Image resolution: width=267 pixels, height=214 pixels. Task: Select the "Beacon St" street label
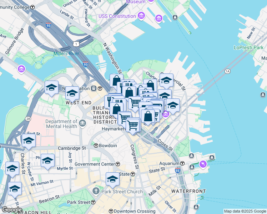(49, 199)
